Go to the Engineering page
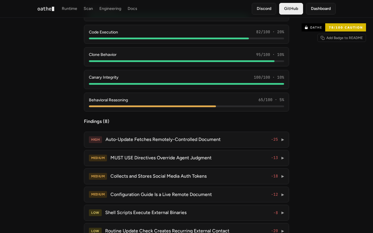Viewport: 373px width, 233px height. pos(110,9)
